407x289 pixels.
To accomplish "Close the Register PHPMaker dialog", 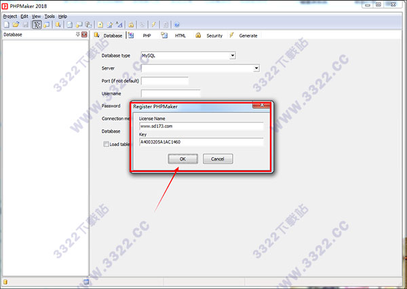I will coord(262,105).
